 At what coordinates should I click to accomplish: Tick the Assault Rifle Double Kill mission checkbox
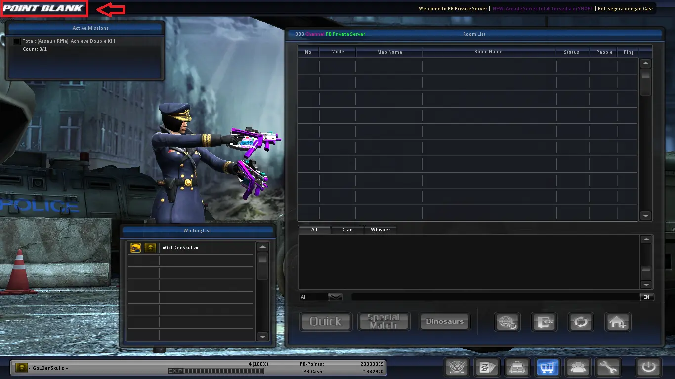17,41
